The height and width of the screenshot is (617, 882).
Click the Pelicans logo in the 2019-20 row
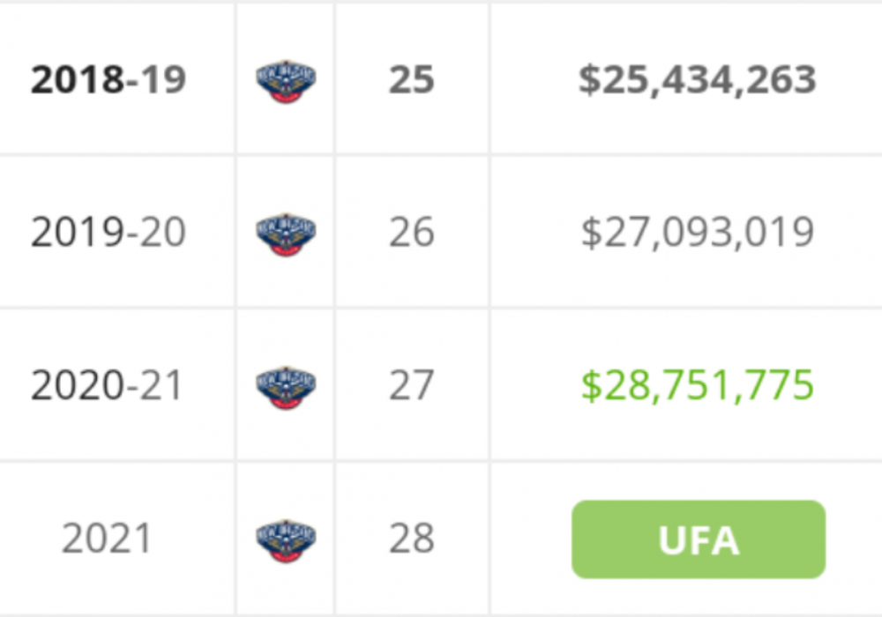pos(285,234)
